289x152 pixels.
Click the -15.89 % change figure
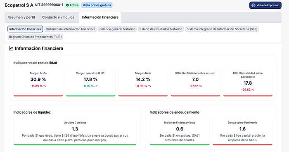pyautogui.click(x=36, y=86)
